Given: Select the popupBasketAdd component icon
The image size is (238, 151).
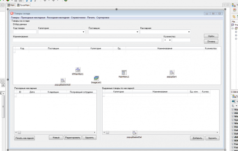Looking at the screenshot, I should click(x=63, y=80).
